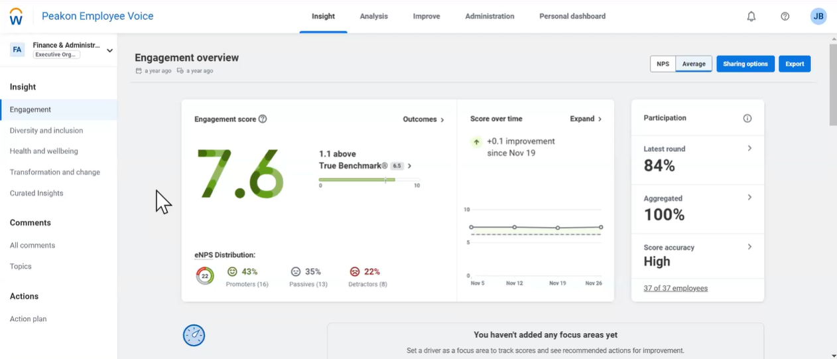Viewport: 837px width, 359px height.
Task: Open the Personal dashboard tab
Action: [x=572, y=17]
